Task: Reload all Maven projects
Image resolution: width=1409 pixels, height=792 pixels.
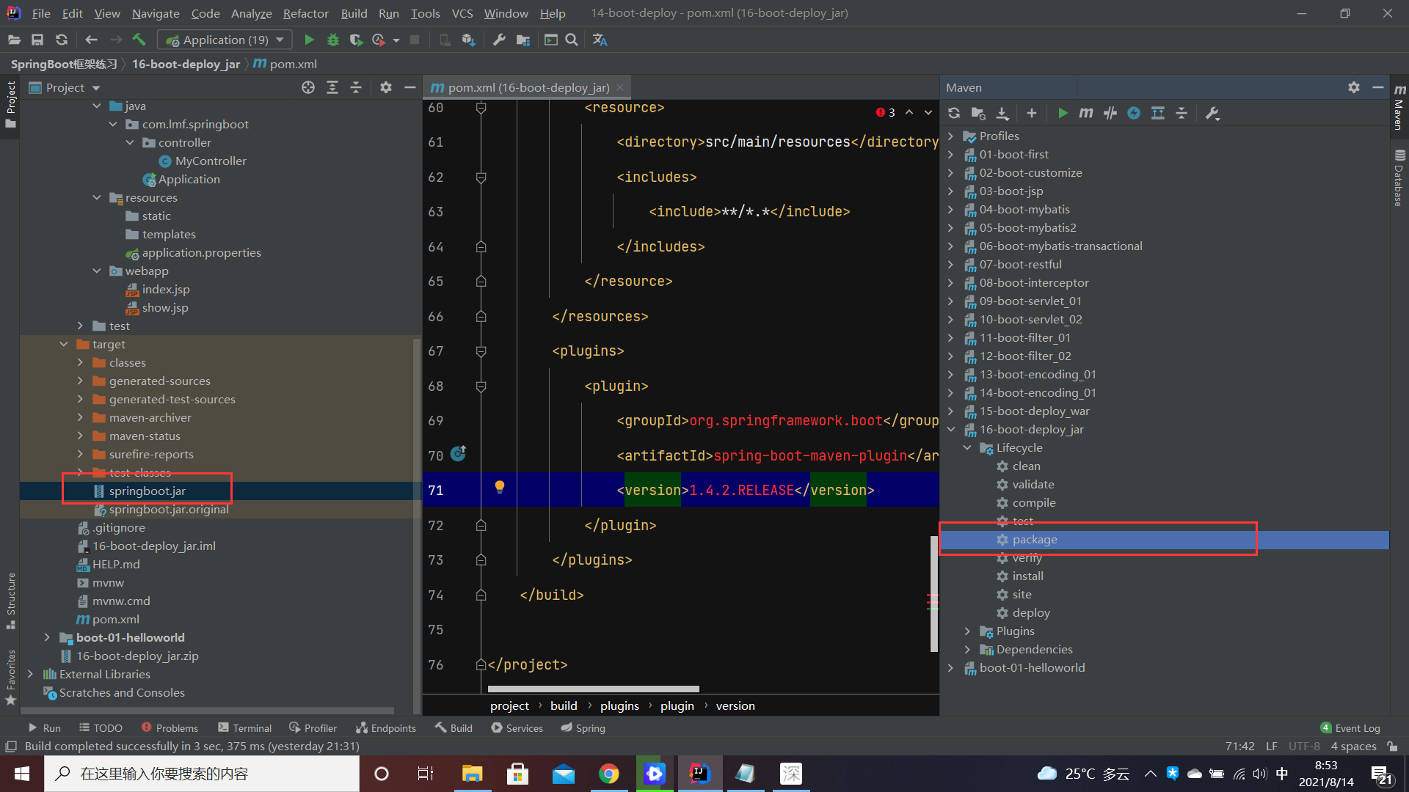Action: click(x=954, y=113)
